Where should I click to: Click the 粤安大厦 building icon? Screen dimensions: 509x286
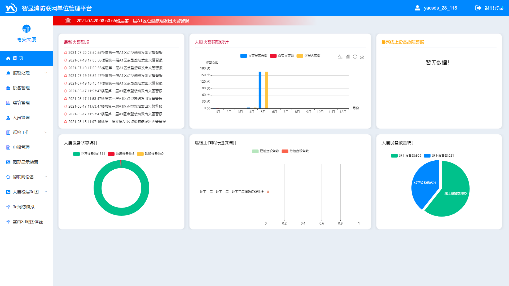27,29
